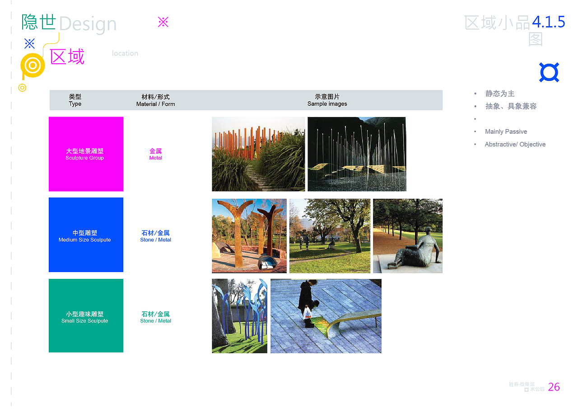Click the small yellow ring icon below target
This screenshot has width=578, height=409.
click(22, 88)
